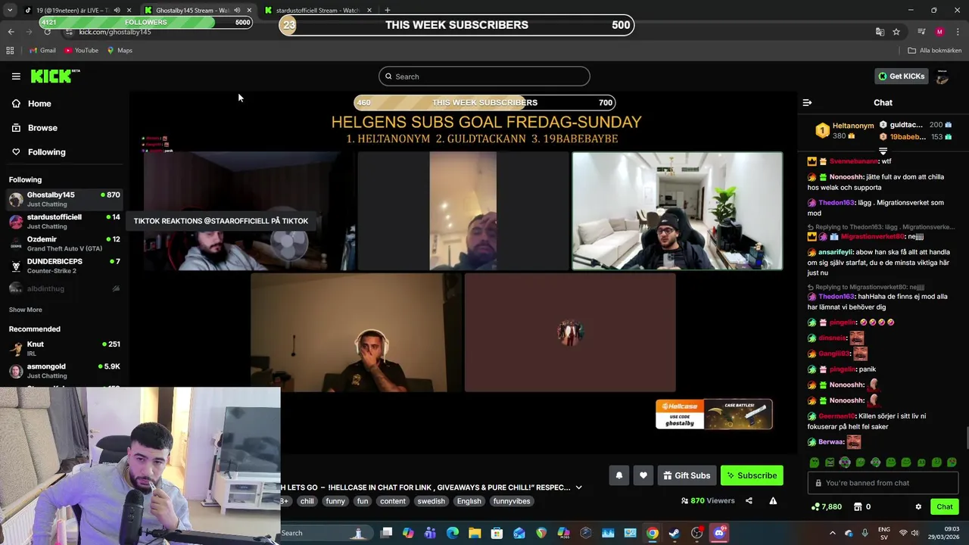Expand the stream title chevron
The image size is (969, 545).
[x=579, y=487]
